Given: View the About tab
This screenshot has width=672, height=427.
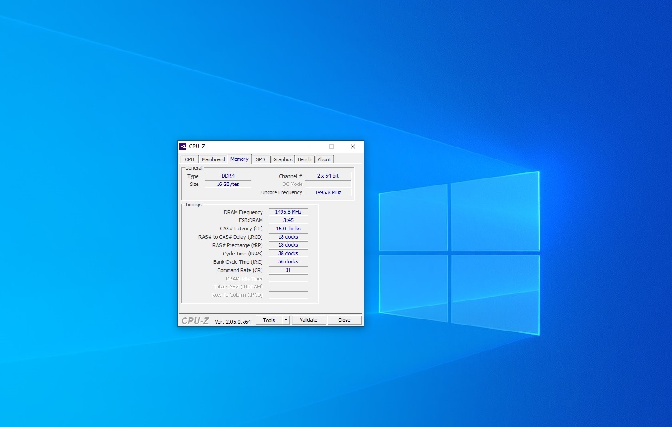Looking at the screenshot, I should 324,159.
